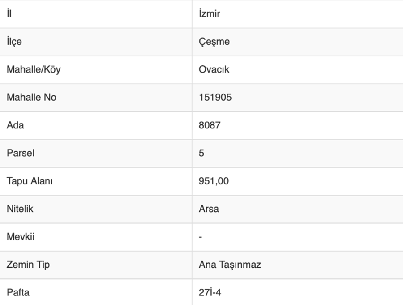Click the Mevkii label
This screenshot has height=308, width=403.
point(20,237)
